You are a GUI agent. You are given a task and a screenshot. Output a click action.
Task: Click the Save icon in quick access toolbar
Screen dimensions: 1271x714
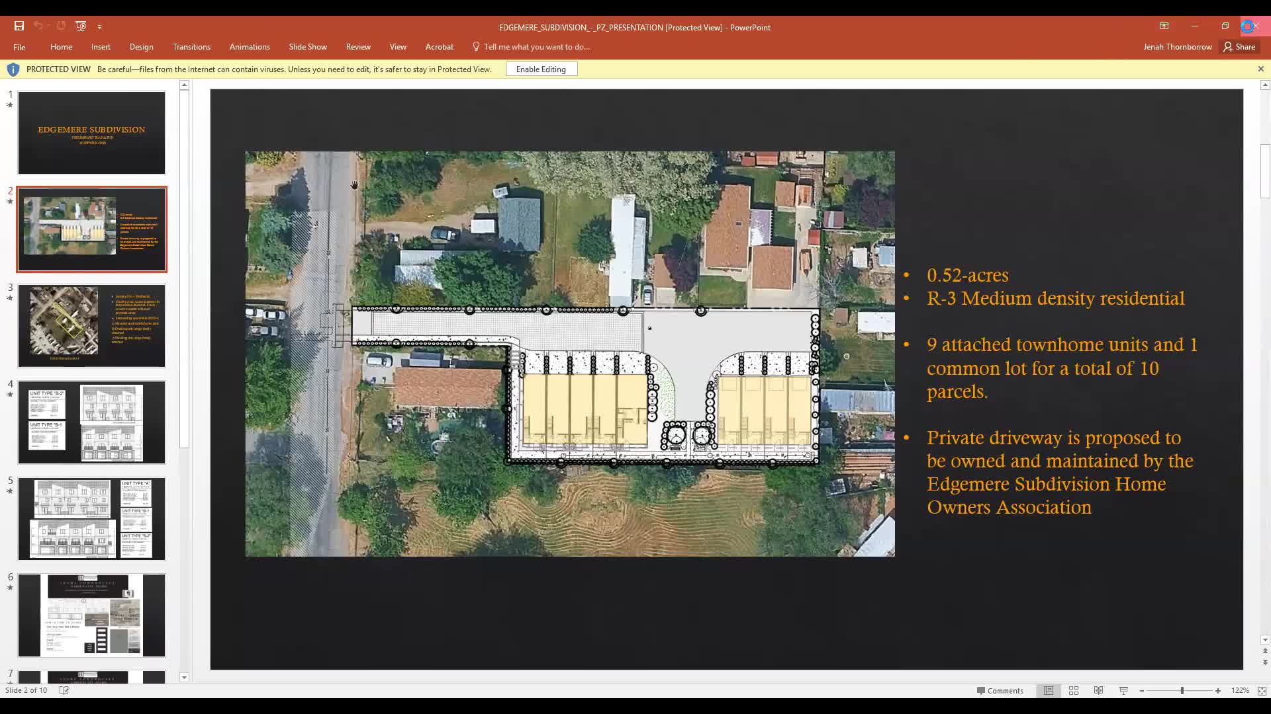pyautogui.click(x=19, y=26)
